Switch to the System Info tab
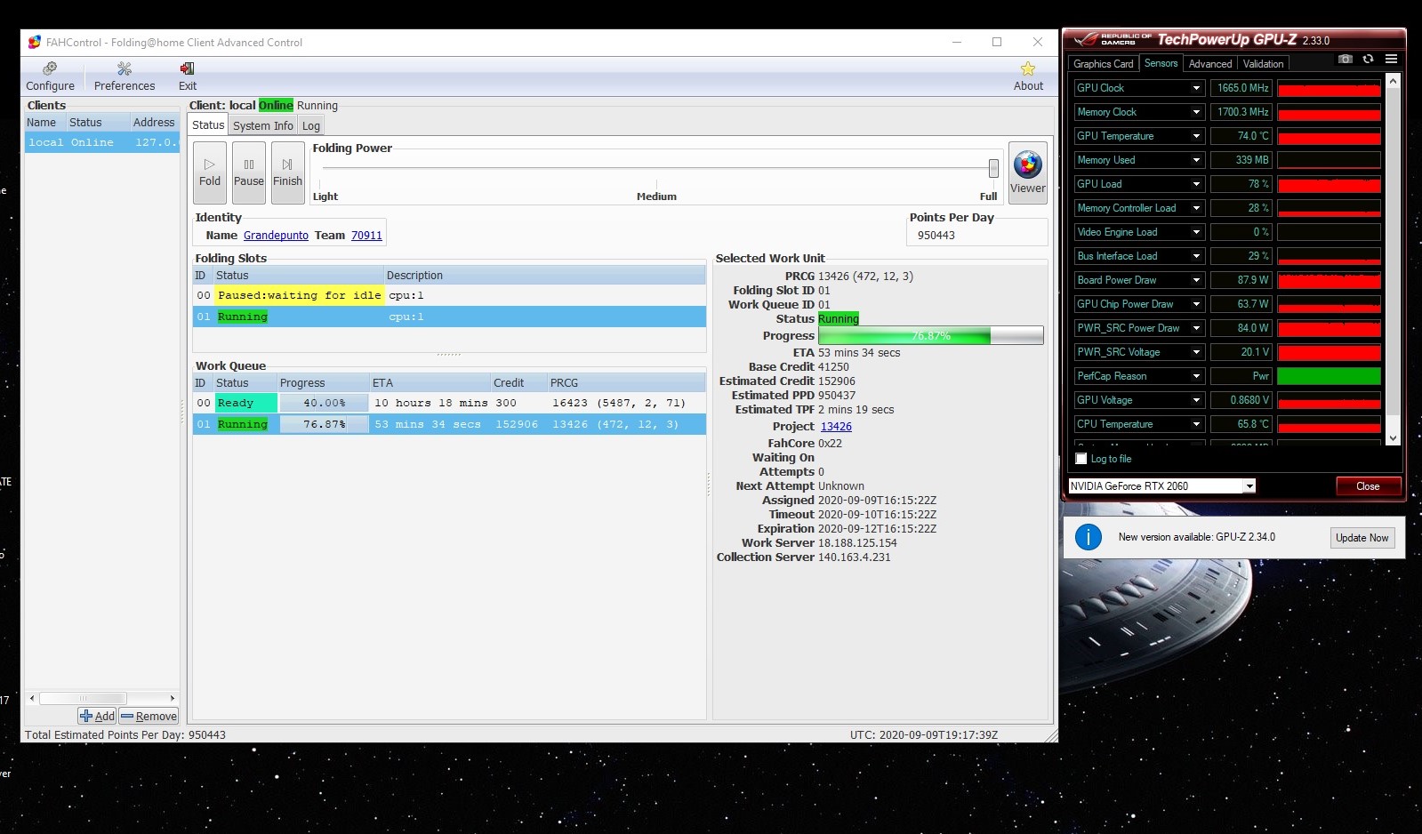 (262, 125)
